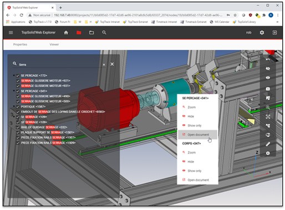Uncheck SE PERCAGE <772> checkbox

18,76
